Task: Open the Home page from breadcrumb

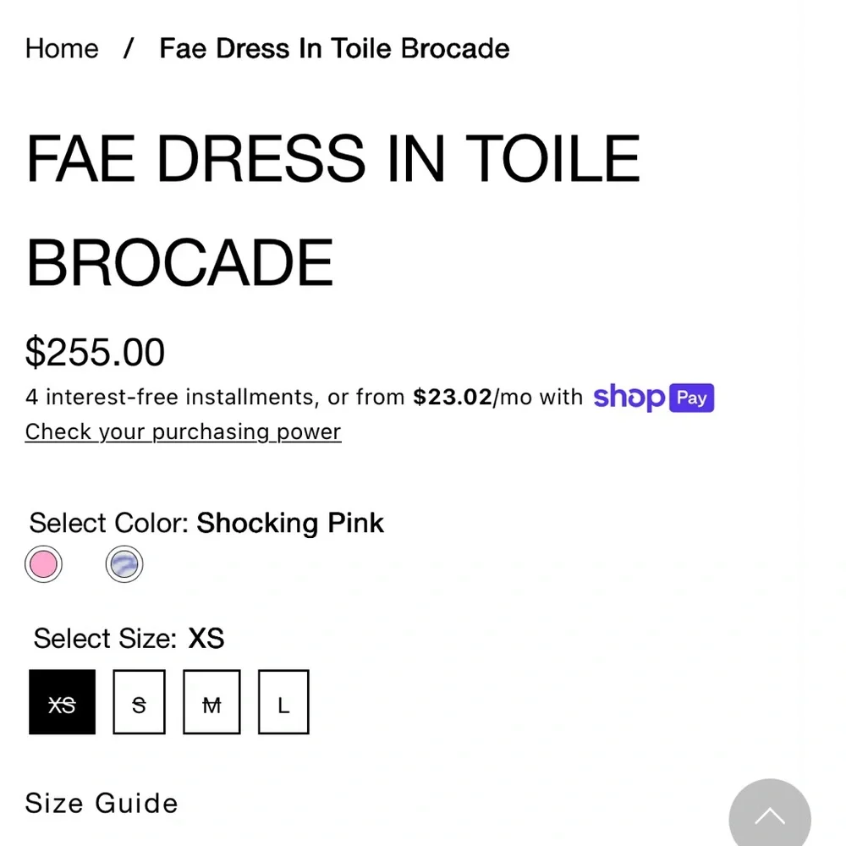Action: (x=61, y=48)
